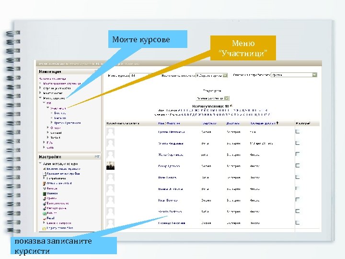Viewport: 345px width, 259px height.
Task: Expand the 'General' node in Navigation
Action: click(48, 132)
